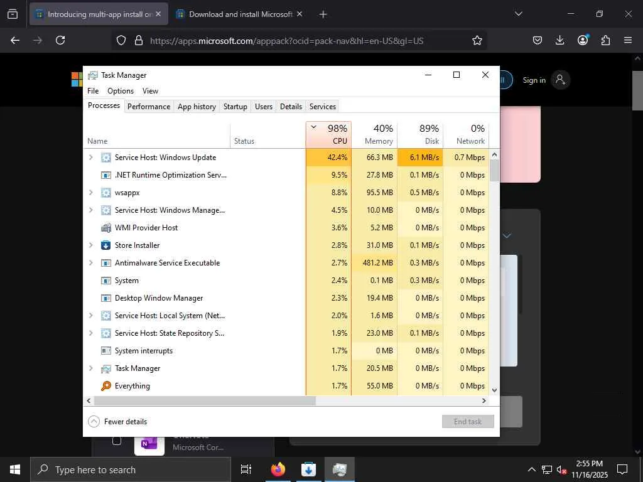Click the browser address bar URL
The width and height of the screenshot is (643, 482).
[286, 41]
